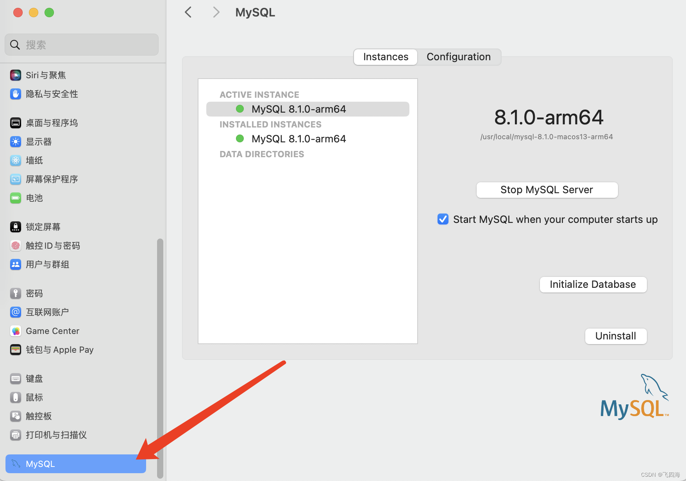Image resolution: width=686 pixels, height=481 pixels.
Task: Switch to the Configuration tab
Action: click(x=459, y=57)
